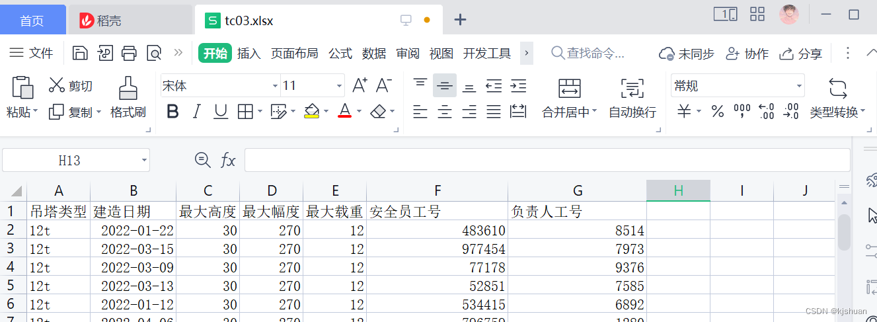
Task: Apply thousands separator format
Action: pos(742,111)
